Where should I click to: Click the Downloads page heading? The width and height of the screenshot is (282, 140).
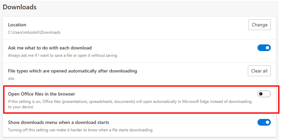click(20, 7)
